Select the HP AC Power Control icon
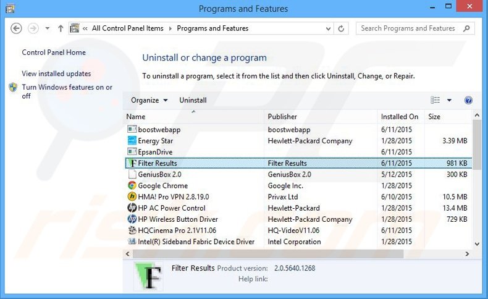This screenshot has width=488, height=299. pyautogui.click(x=132, y=208)
